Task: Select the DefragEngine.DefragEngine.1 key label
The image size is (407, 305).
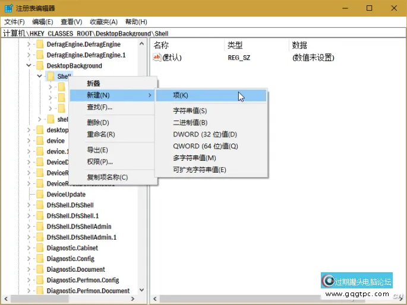Action: (86, 55)
